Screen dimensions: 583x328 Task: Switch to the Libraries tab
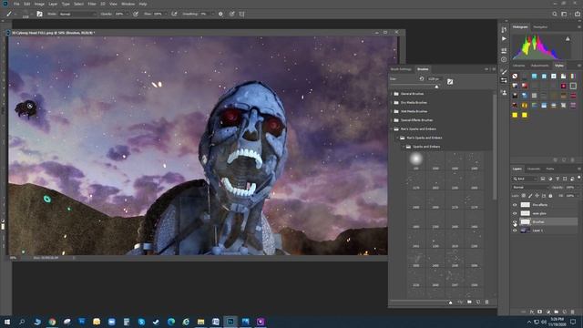pos(519,66)
